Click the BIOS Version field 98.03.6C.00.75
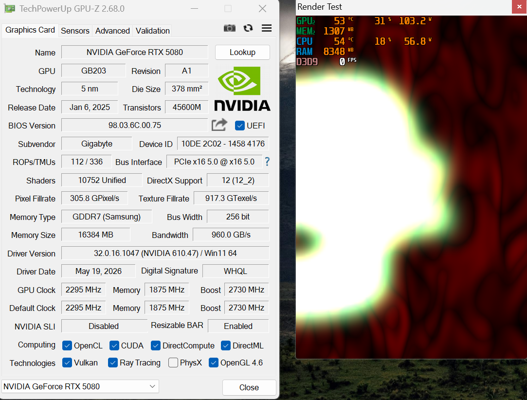Image resolution: width=527 pixels, height=400 pixels. click(x=134, y=125)
